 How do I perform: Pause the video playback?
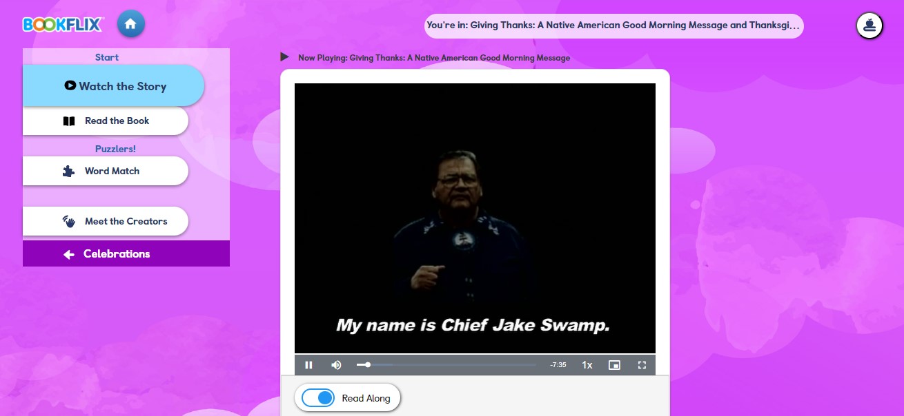[308, 365]
